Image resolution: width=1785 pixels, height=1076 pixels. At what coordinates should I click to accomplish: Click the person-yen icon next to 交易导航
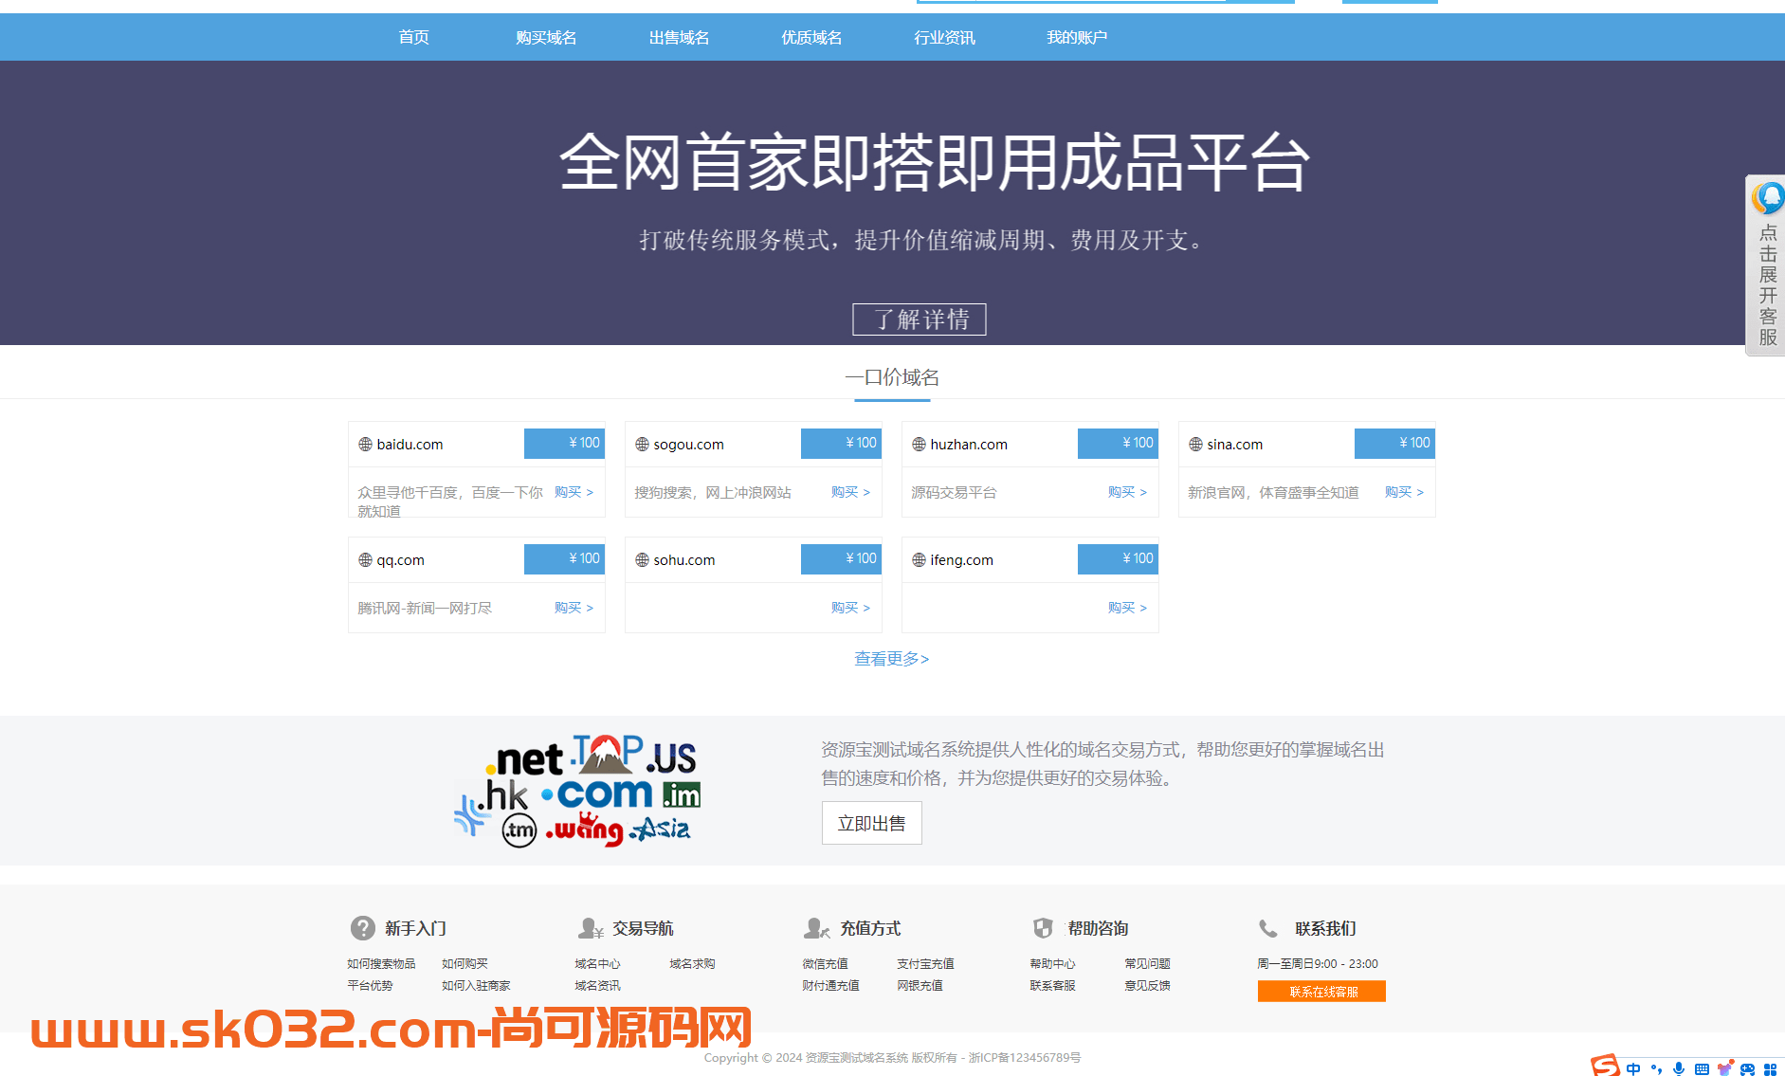point(591,928)
